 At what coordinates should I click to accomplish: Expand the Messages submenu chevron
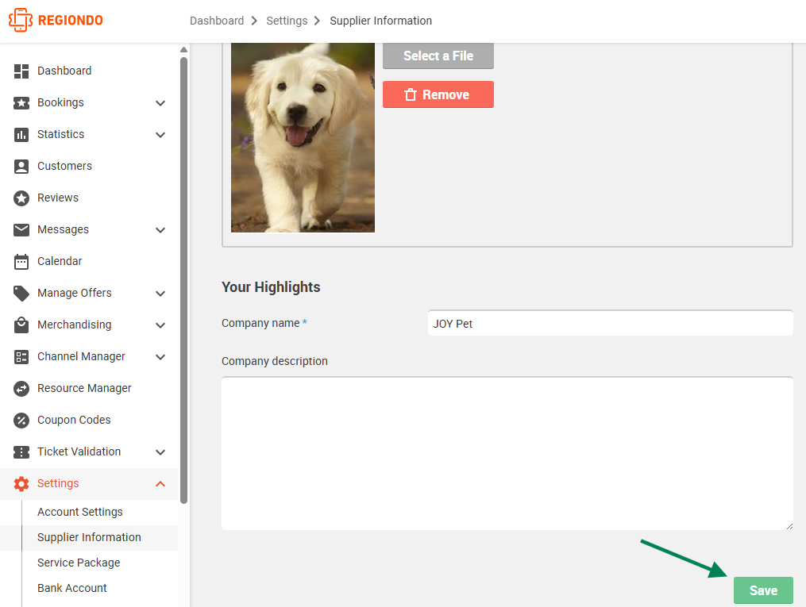(160, 230)
